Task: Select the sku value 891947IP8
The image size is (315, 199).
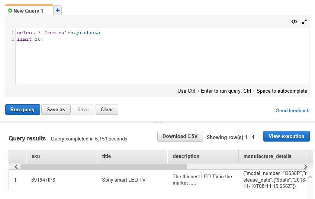Action: click(43, 180)
